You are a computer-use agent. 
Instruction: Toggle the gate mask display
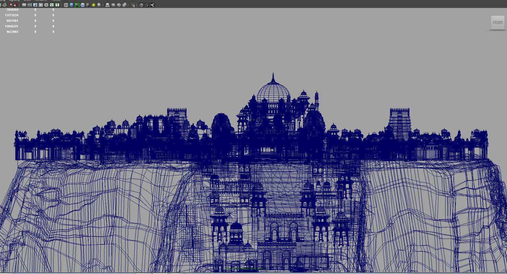pyautogui.click(x=41, y=5)
